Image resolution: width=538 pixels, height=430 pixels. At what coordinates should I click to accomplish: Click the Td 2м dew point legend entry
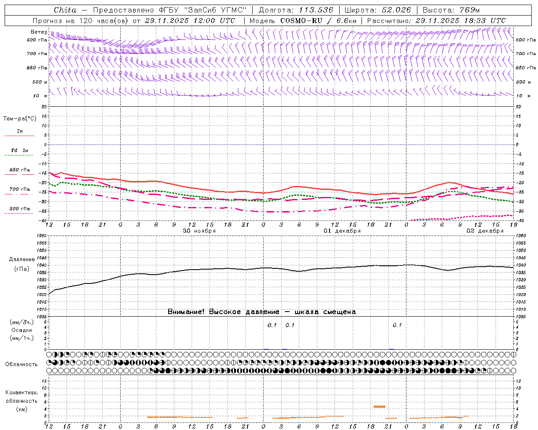[20, 150]
